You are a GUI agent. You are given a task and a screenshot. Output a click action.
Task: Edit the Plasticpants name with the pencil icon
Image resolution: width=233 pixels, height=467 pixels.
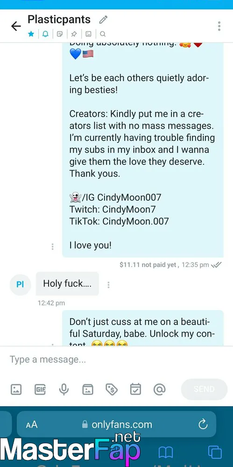click(103, 20)
